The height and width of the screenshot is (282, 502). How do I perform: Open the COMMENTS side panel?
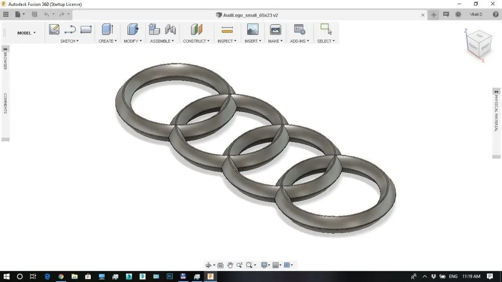point(5,103)
